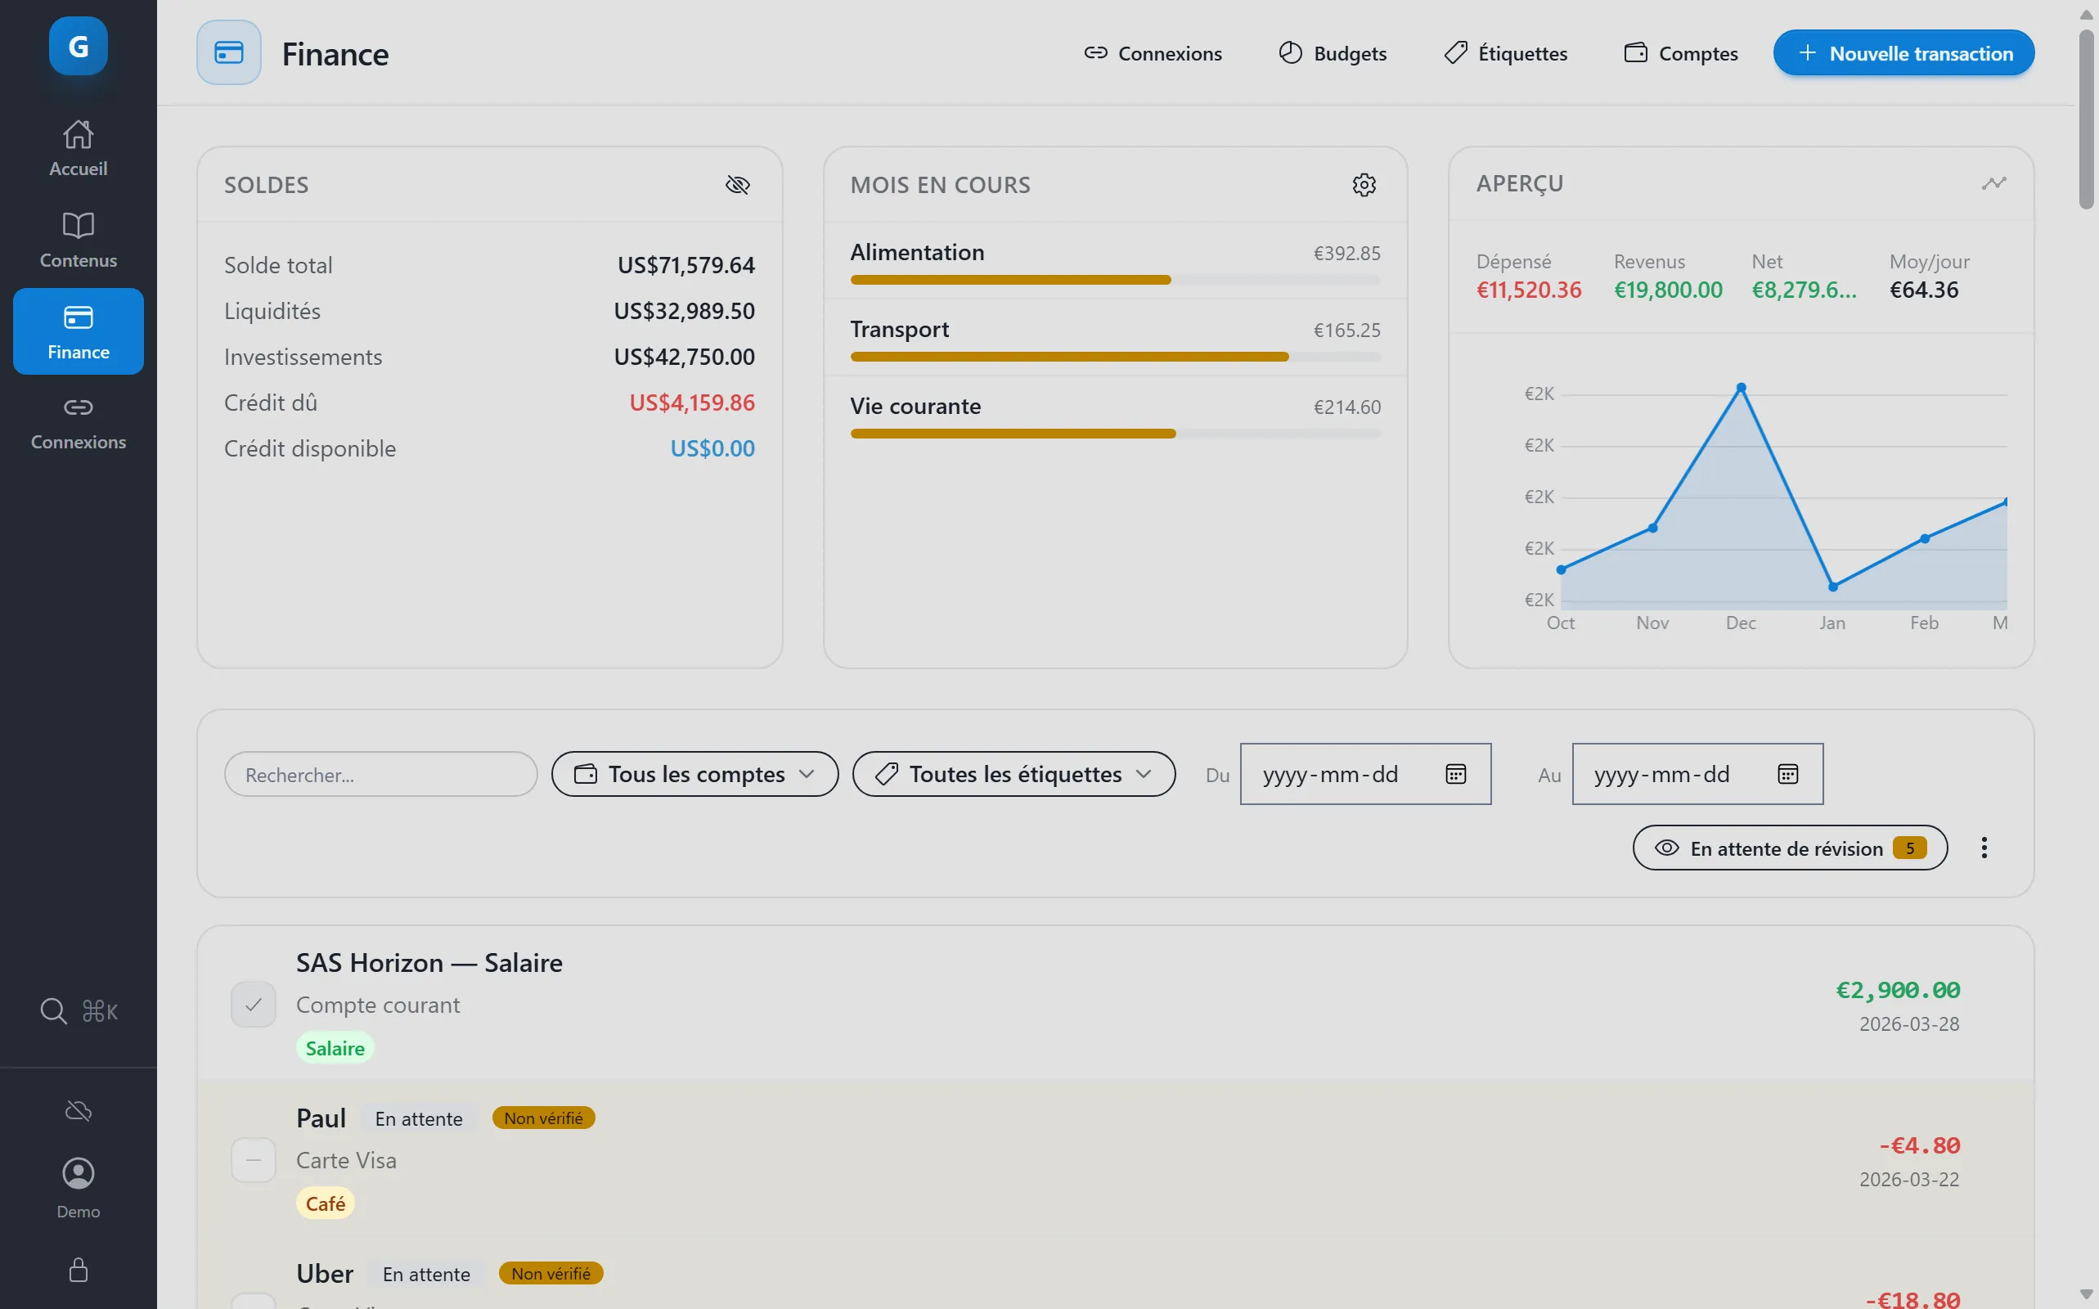Viewport: 2099px width, 1309px height.
Task: Open Connexions from the left sidebar
Action: point(78,421)
